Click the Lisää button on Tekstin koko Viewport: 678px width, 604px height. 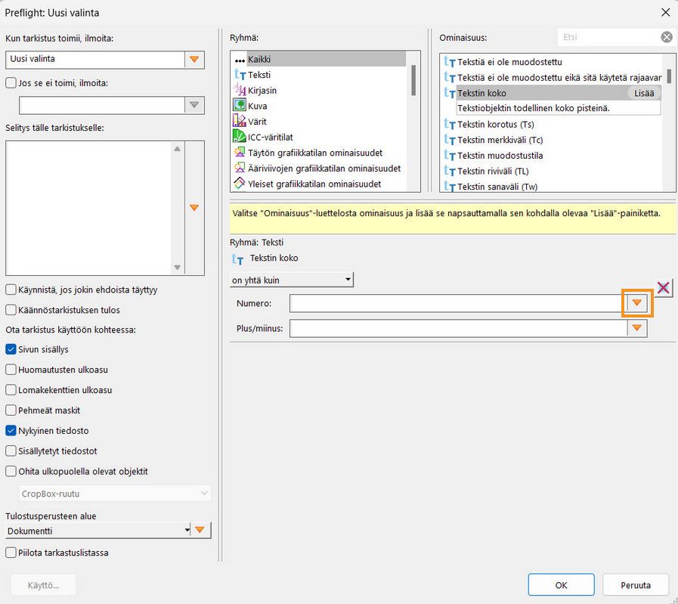644,93
